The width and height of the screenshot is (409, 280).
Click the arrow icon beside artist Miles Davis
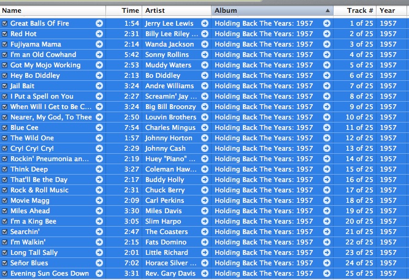pos(205,211)
